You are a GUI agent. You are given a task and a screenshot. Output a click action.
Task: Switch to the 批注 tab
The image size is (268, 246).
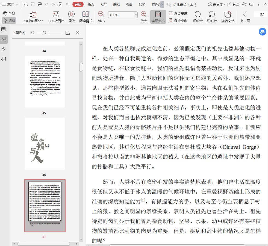click(x=104, y=4)
